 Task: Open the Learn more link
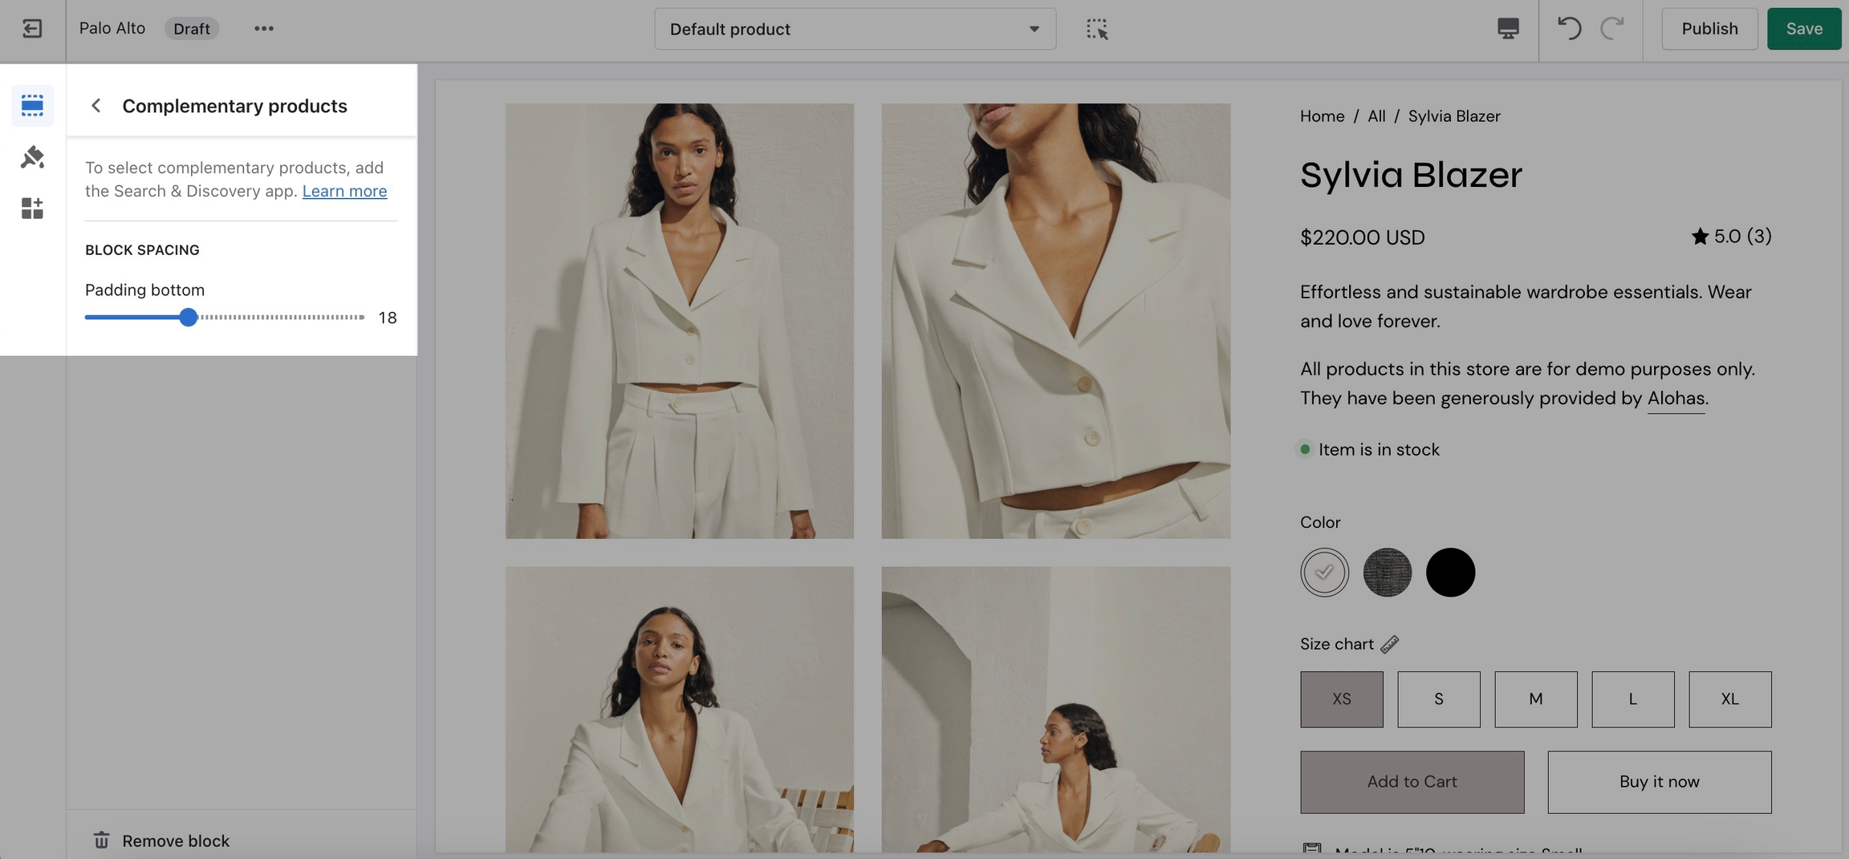pos(344,191)
